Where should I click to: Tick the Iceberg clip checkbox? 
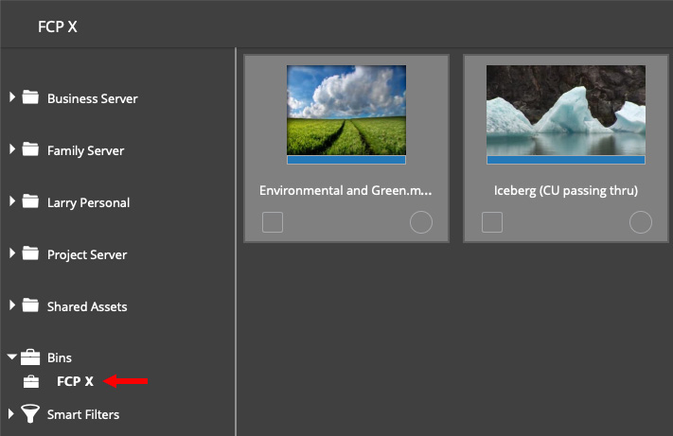pos(492,222)
